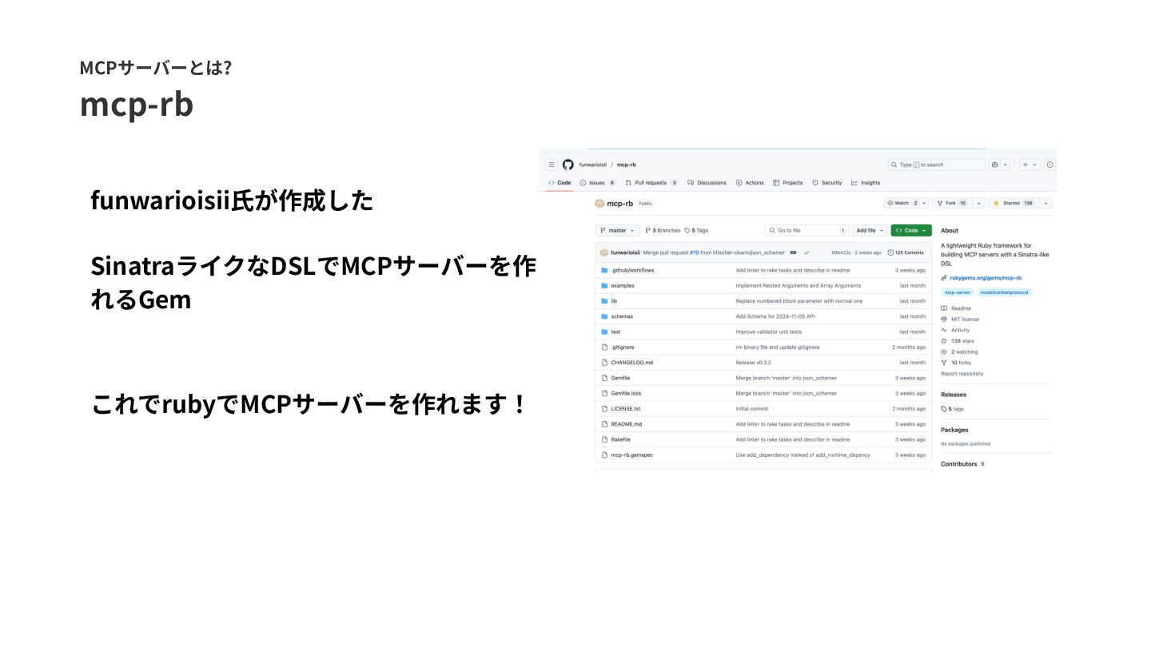
Task: View the 5 Tags link beside Branches
Action: (x=696, y=230)
